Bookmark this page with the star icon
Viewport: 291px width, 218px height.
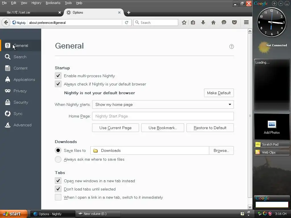pyautogui.click(x=184, y=23)
